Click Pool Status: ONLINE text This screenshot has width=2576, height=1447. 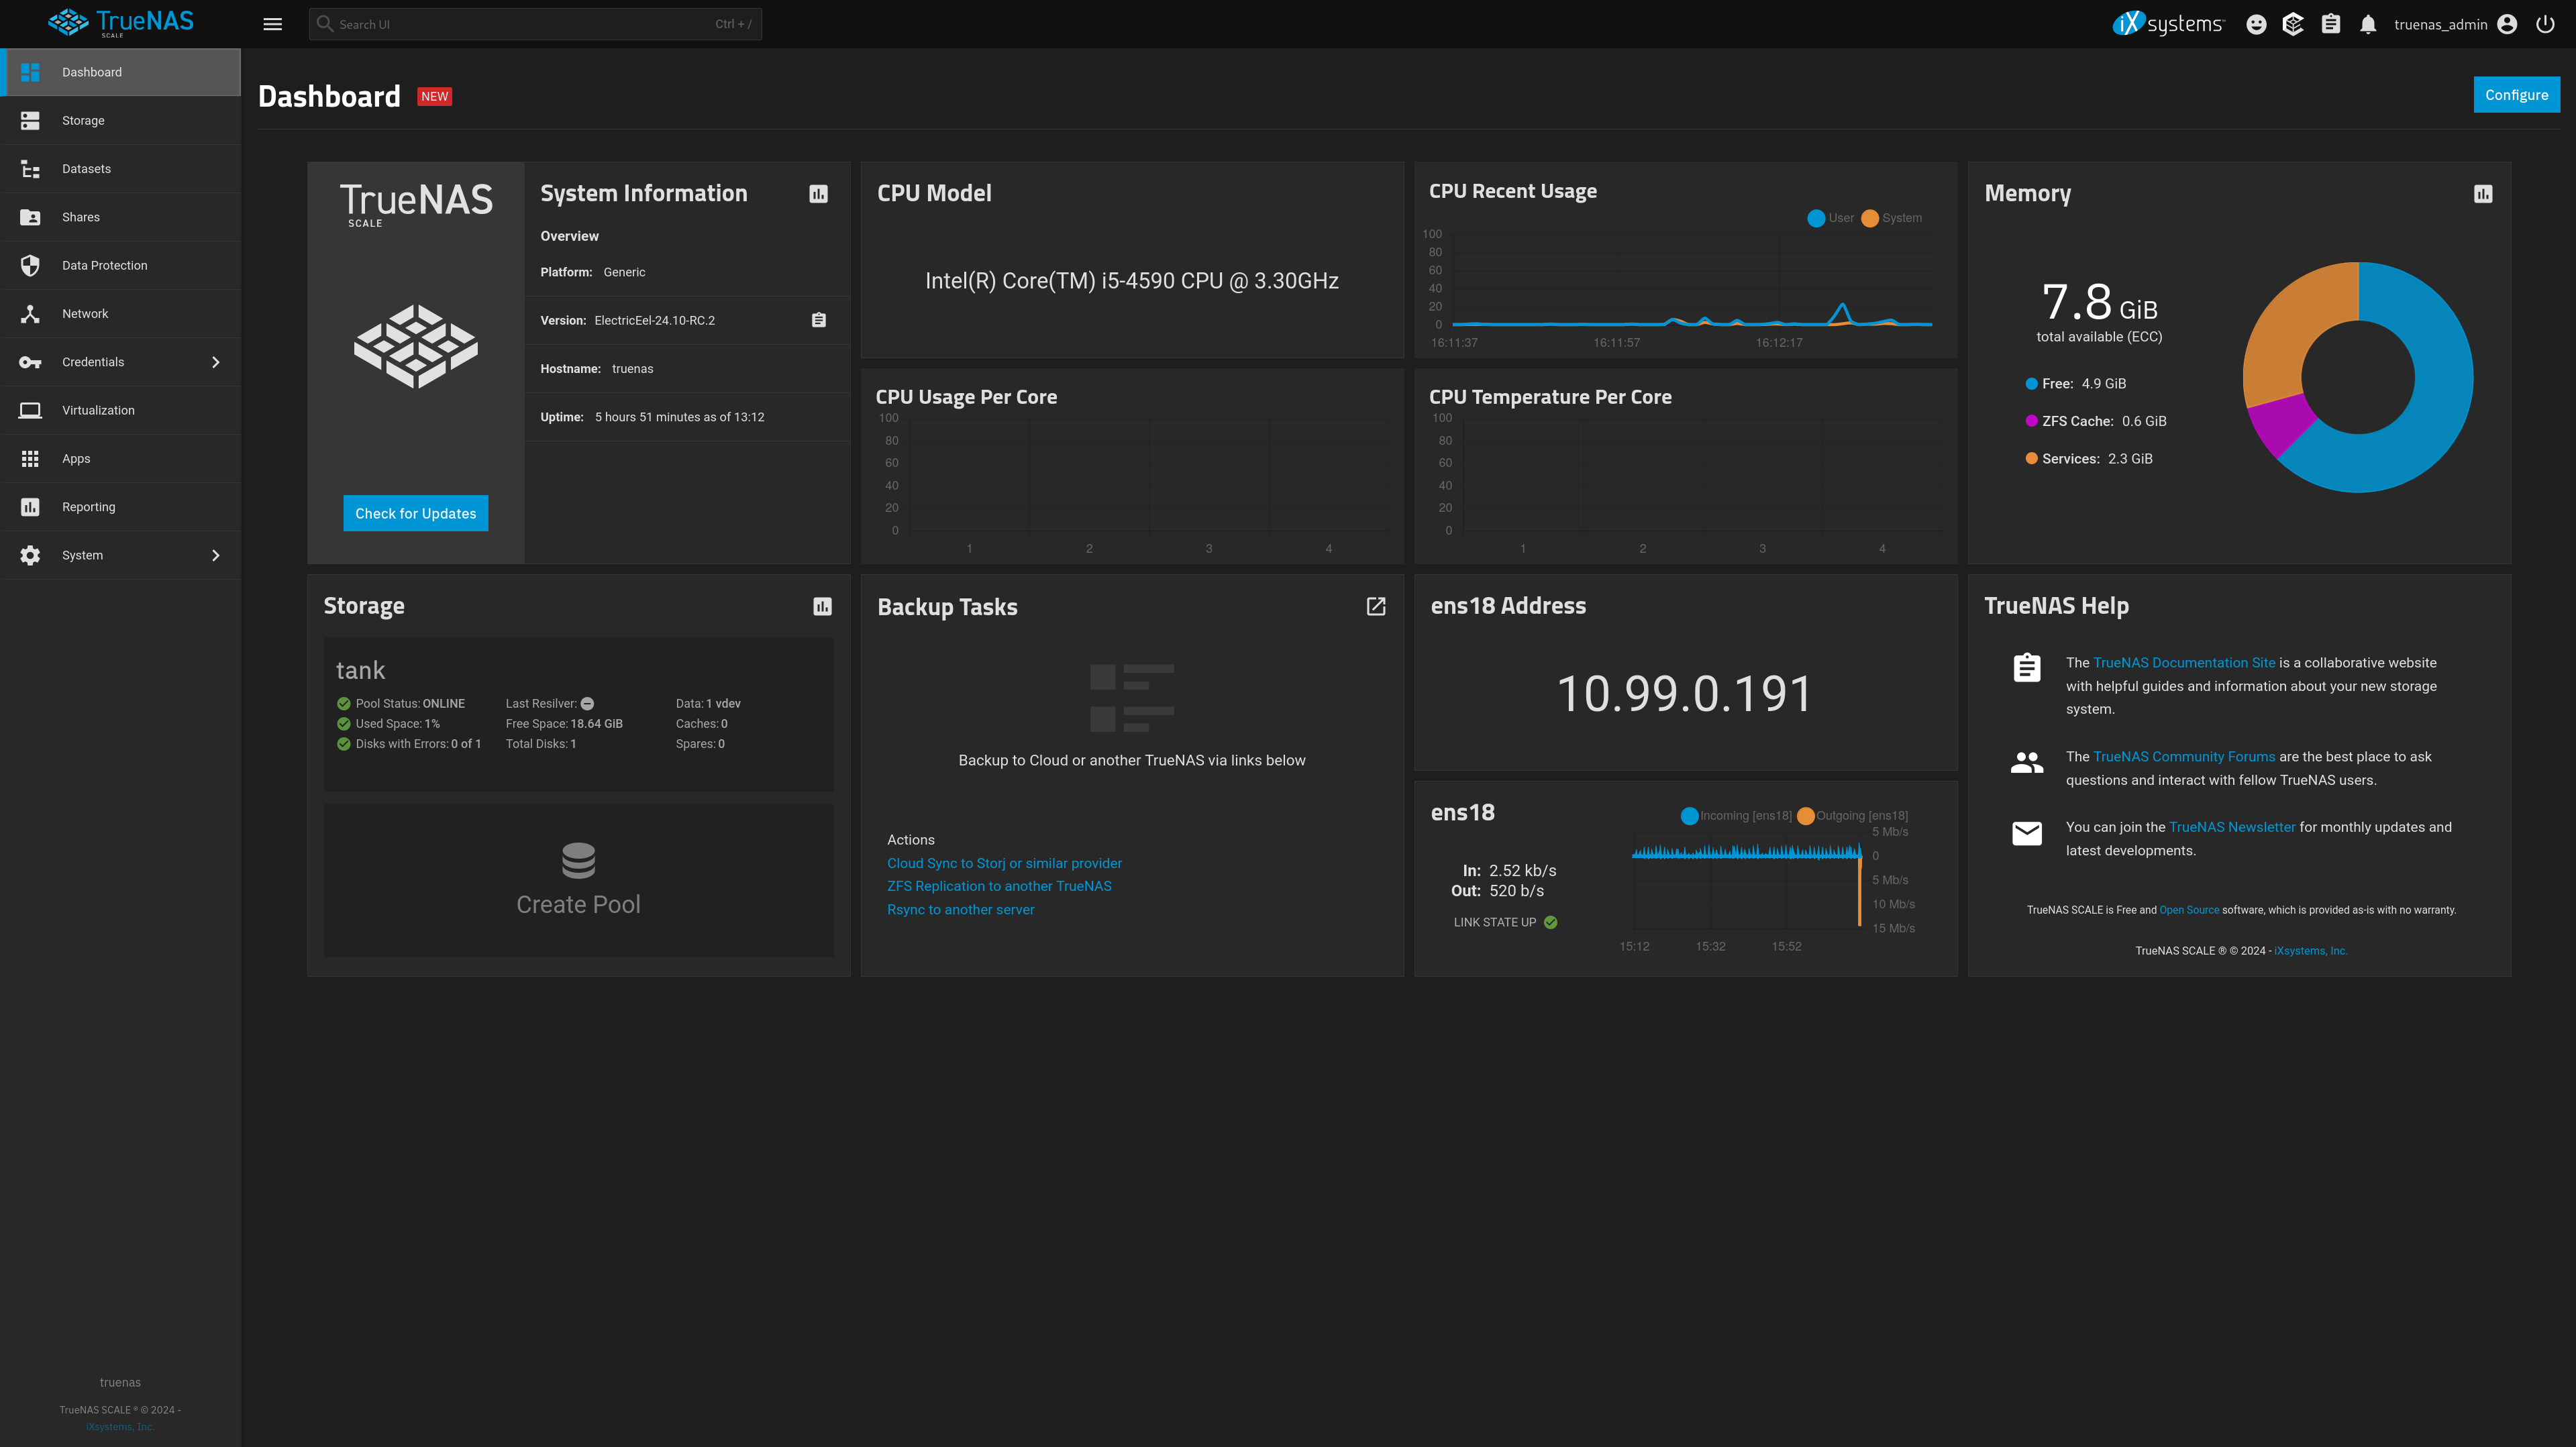click(x=410, y=704)
